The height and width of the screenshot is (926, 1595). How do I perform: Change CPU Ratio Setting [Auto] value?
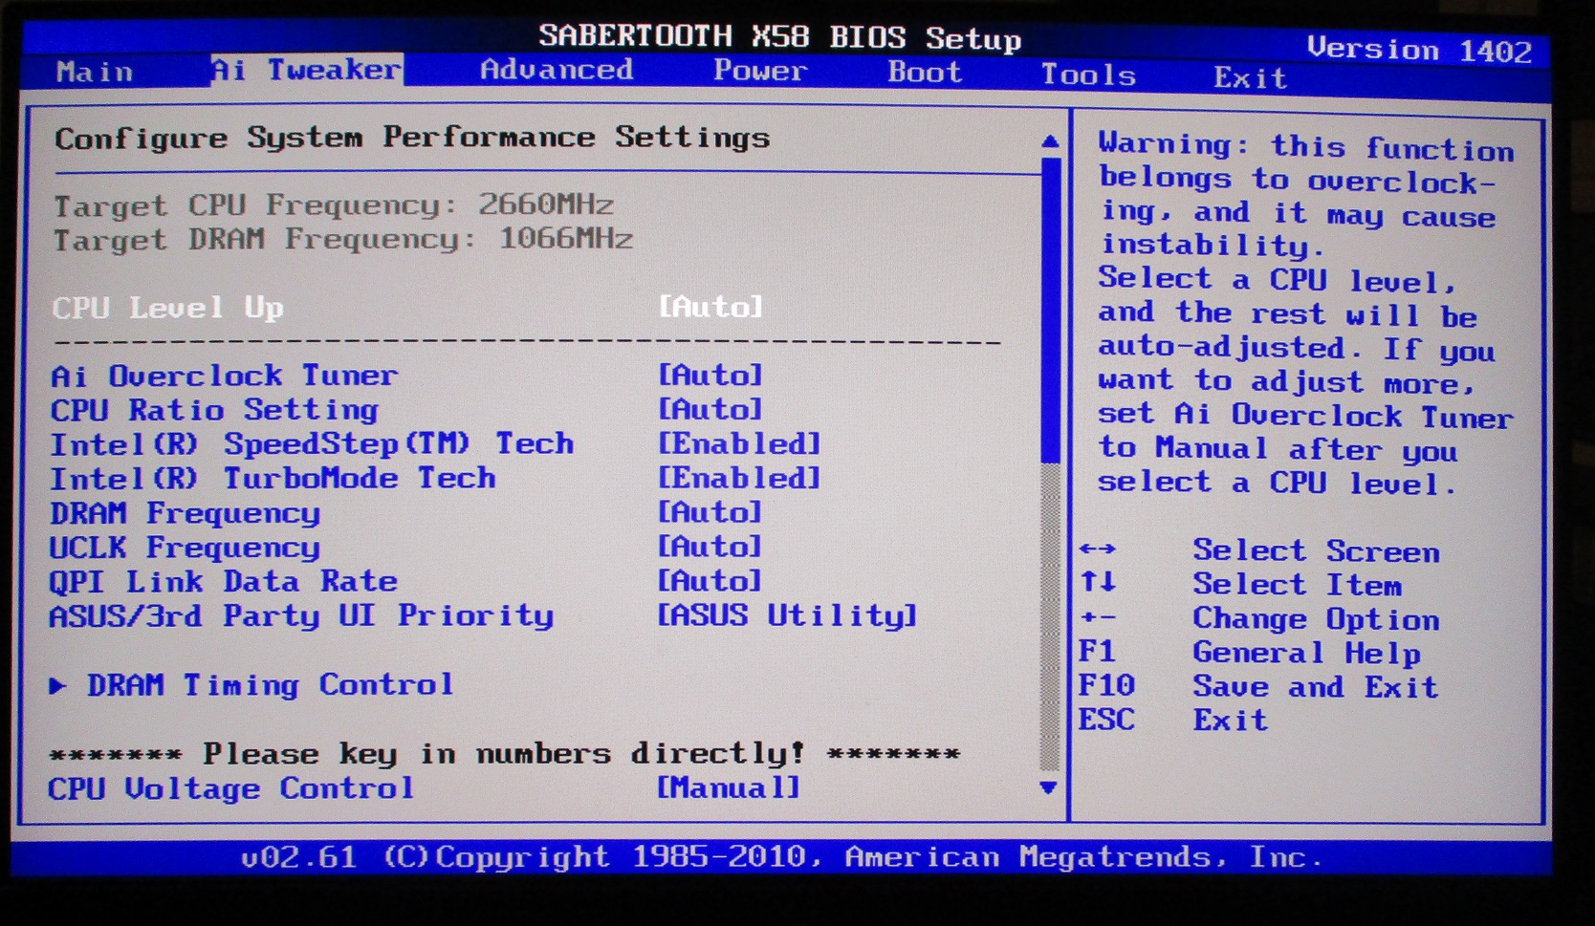pos(710,409)
